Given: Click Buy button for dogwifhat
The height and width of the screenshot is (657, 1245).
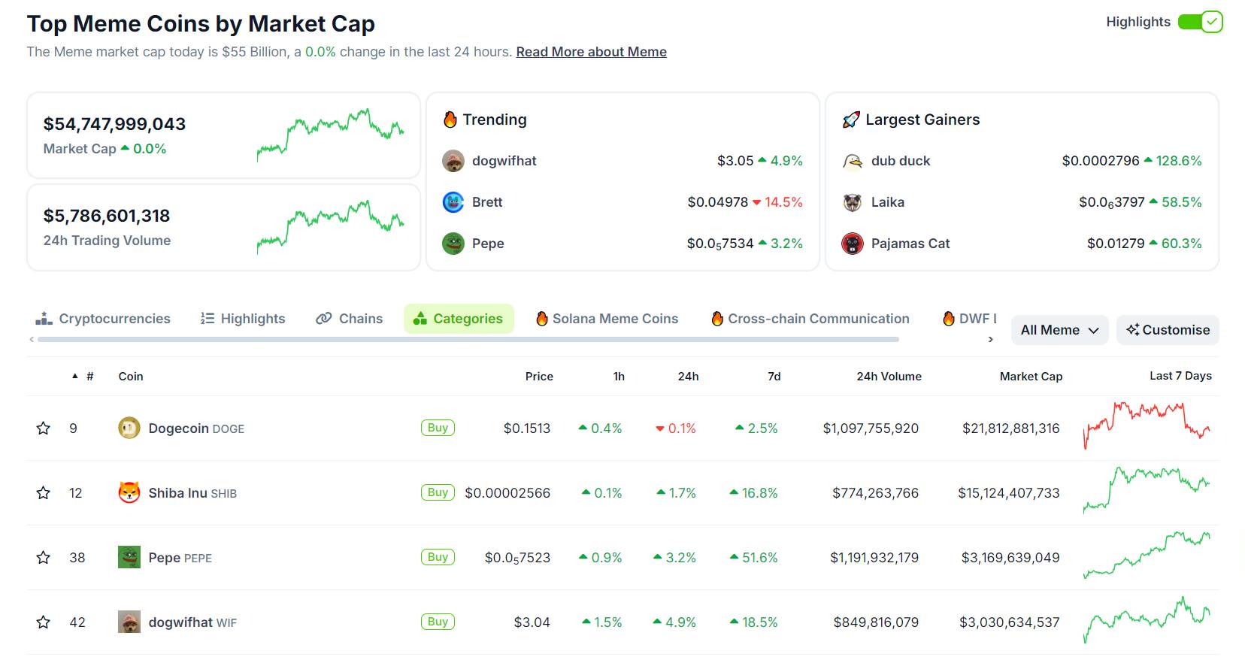Looking at the screenshot, I should 438,622.
